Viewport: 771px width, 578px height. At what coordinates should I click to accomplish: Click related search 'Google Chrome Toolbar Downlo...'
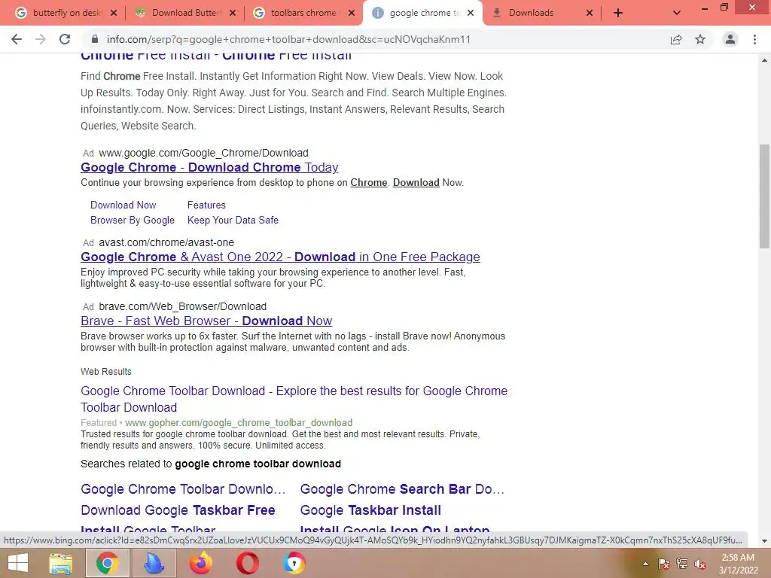tap(183, 489)
